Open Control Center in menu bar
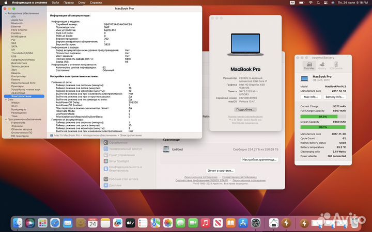372x232 pixels. pos(326,3)
